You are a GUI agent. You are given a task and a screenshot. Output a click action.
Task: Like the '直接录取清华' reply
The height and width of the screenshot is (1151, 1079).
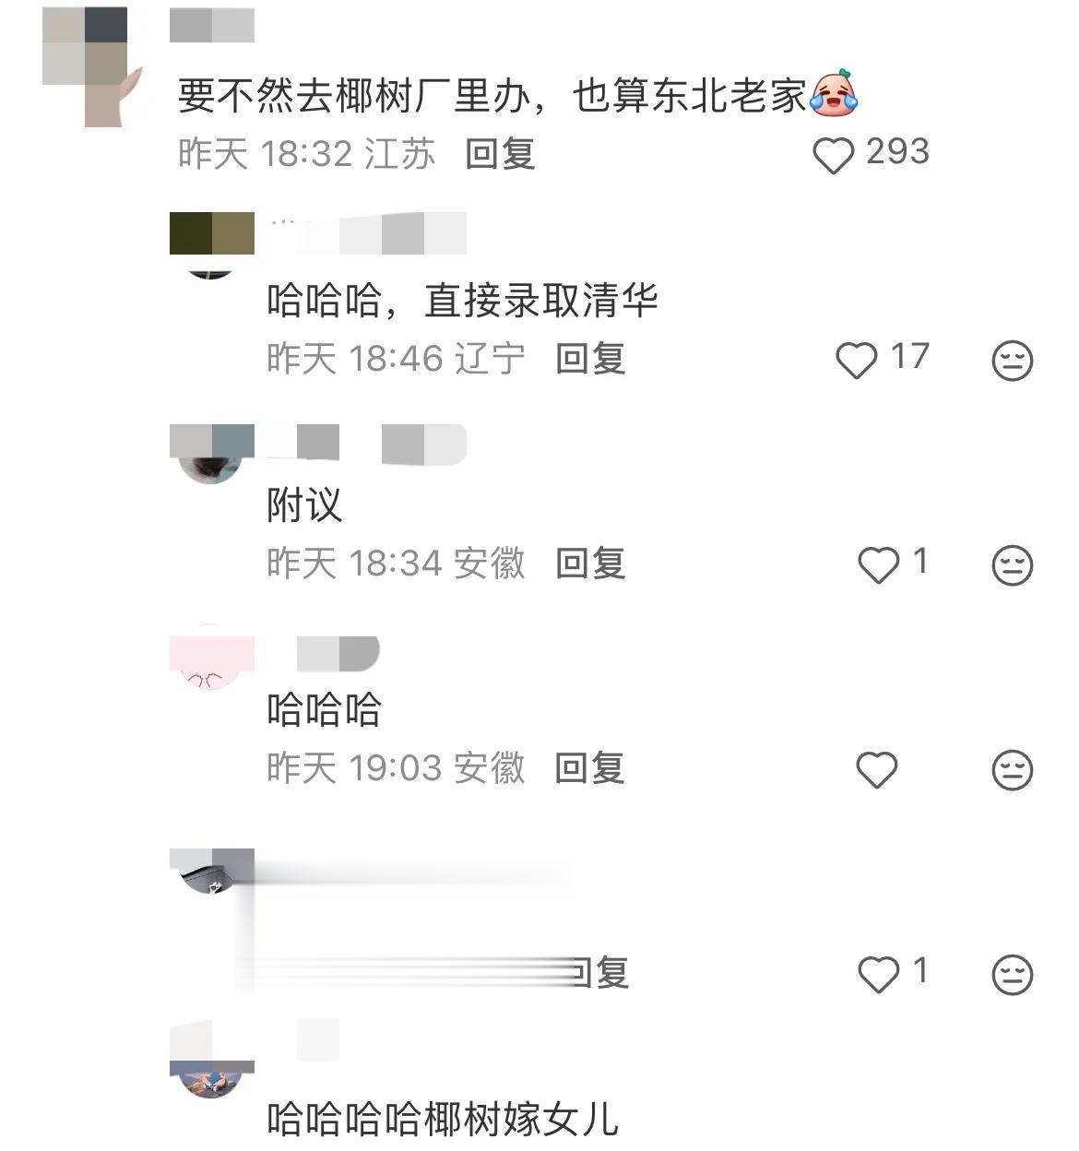tap(856, 360)
